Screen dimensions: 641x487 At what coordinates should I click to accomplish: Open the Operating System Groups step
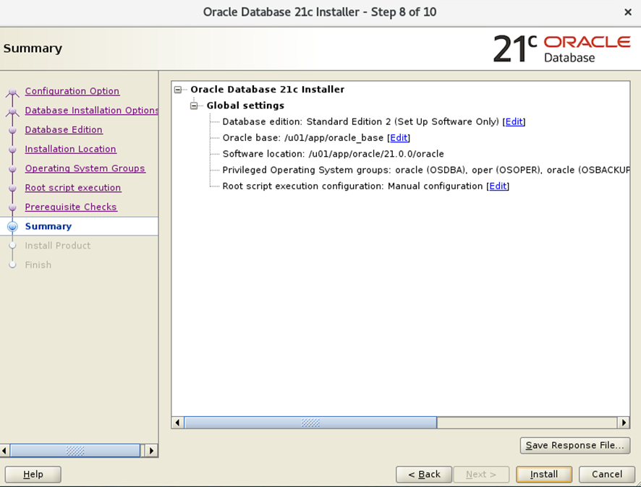85,168
